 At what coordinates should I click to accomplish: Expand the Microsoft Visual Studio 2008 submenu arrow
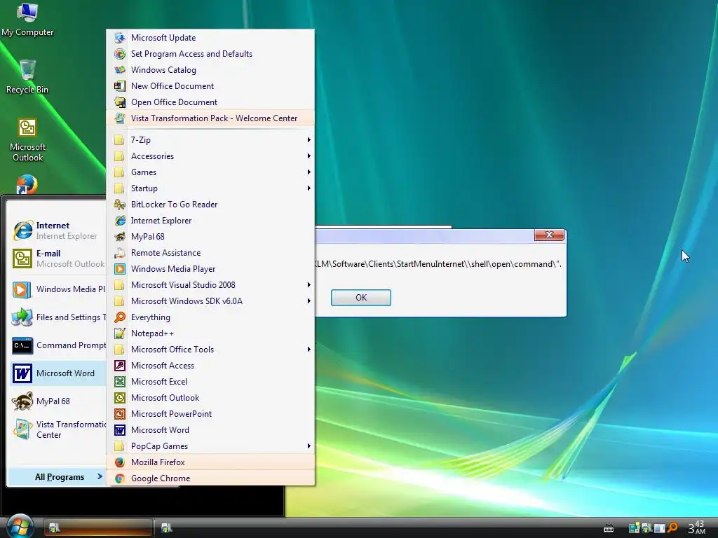(x=309, y=285)
